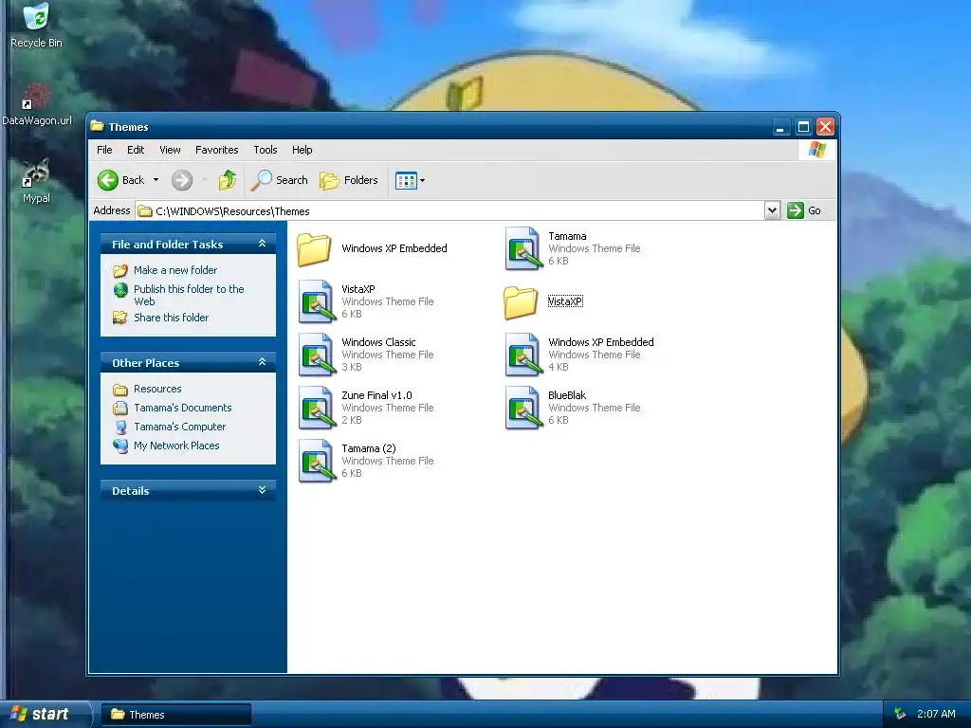Go to Resources in Other Places

[157, 389]
